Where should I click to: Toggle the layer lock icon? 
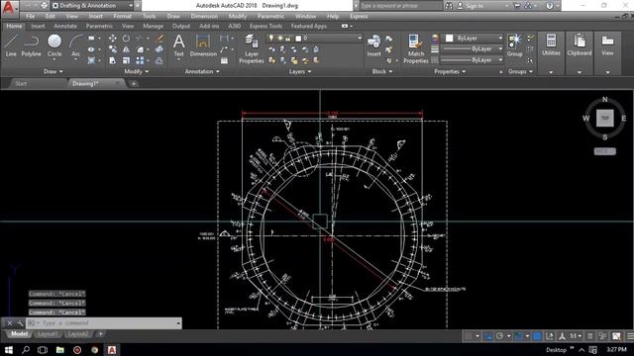click(x=288, y=39)
